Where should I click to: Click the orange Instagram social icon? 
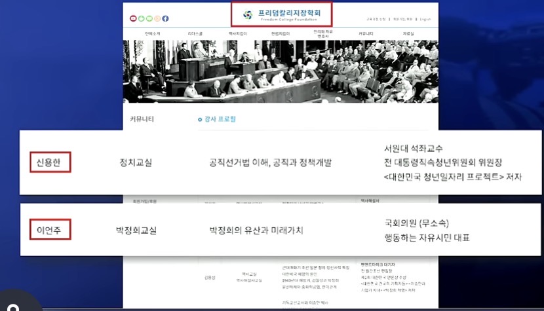pos(157,19)
